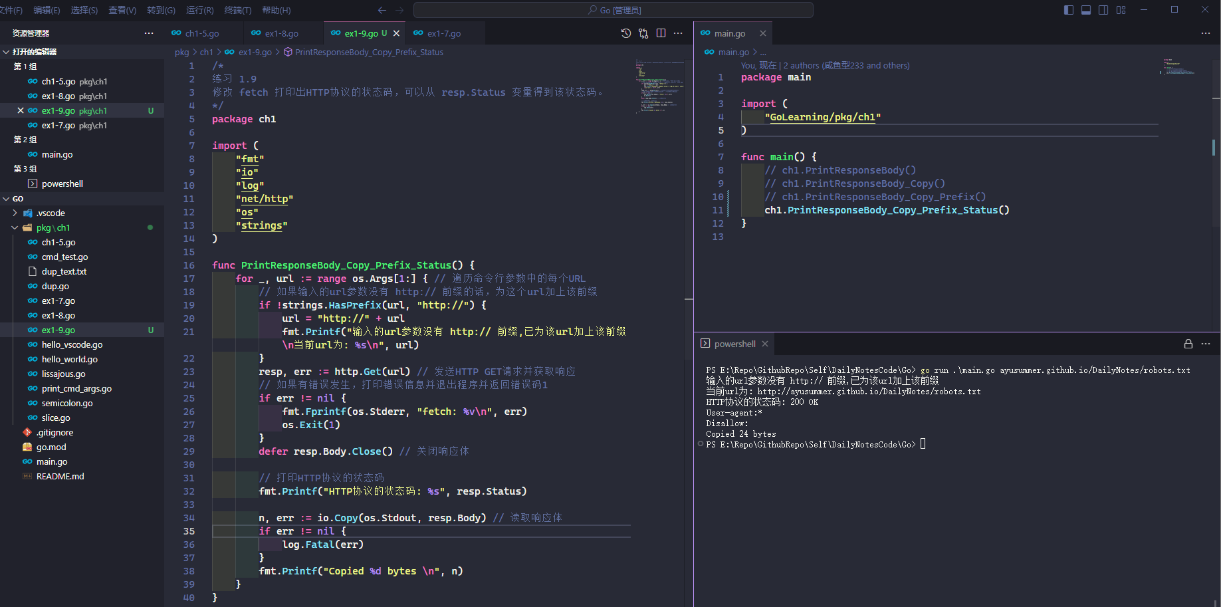The width and height of the screenshot is (1221, 607).
Task: Open semicolon.go in the explorer
Action: coord(82,403)
